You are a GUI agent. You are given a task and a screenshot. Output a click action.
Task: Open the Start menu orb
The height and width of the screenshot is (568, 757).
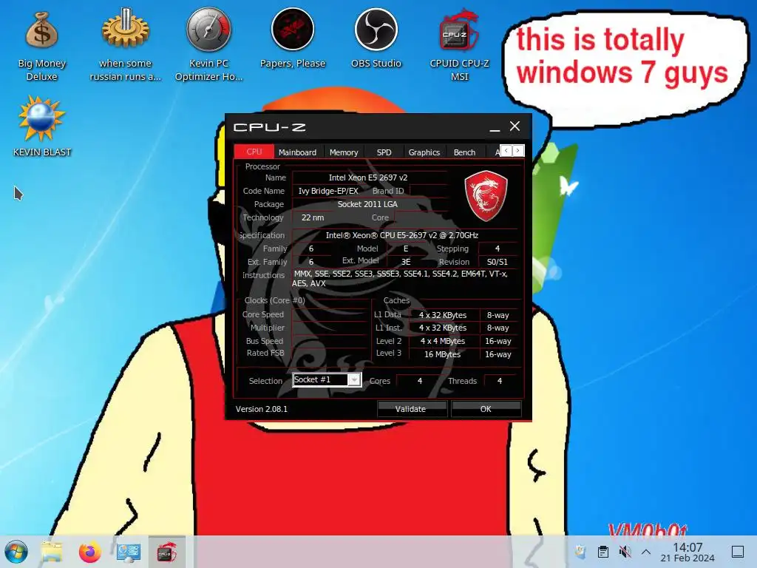pyautogui.click(x=16, y=552)
